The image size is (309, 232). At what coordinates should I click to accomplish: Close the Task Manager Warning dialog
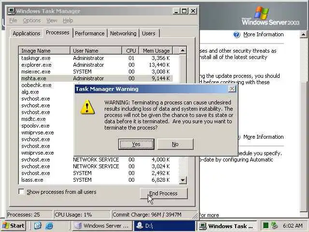pos(232,89)
